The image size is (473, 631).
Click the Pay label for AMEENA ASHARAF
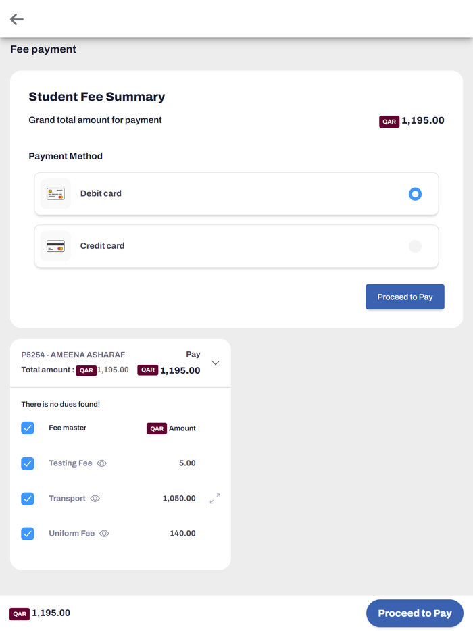click(x=193, y=354)
